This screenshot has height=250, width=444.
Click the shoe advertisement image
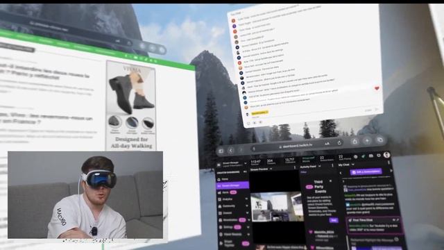(131, 106)
